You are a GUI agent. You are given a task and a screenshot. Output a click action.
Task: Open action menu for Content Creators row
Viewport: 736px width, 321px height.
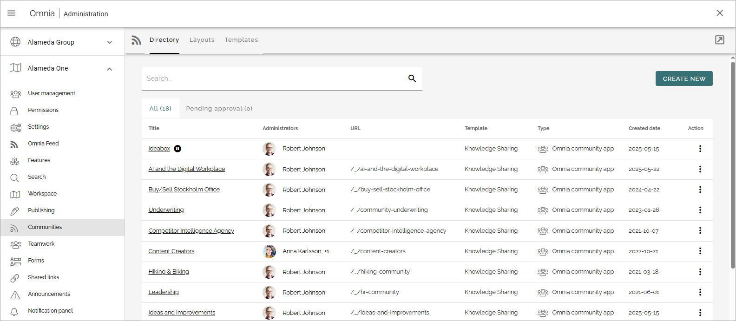(x=700, y=251)
